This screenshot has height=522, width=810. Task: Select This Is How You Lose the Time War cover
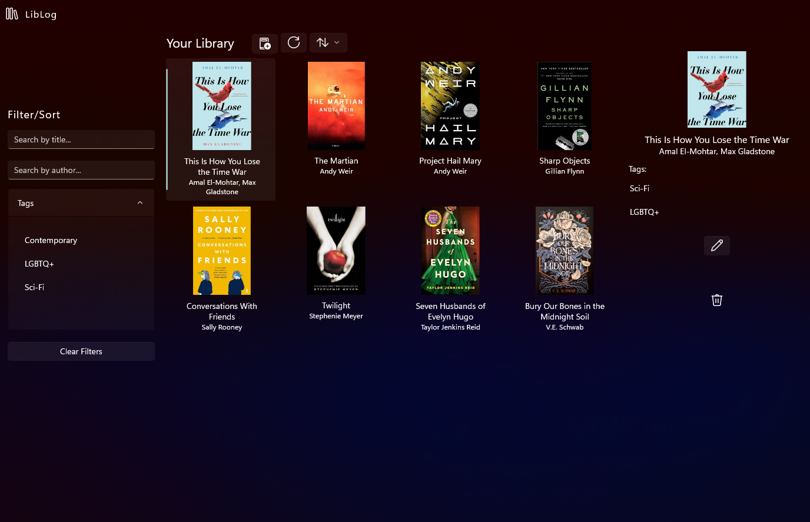tap(222, 106)
